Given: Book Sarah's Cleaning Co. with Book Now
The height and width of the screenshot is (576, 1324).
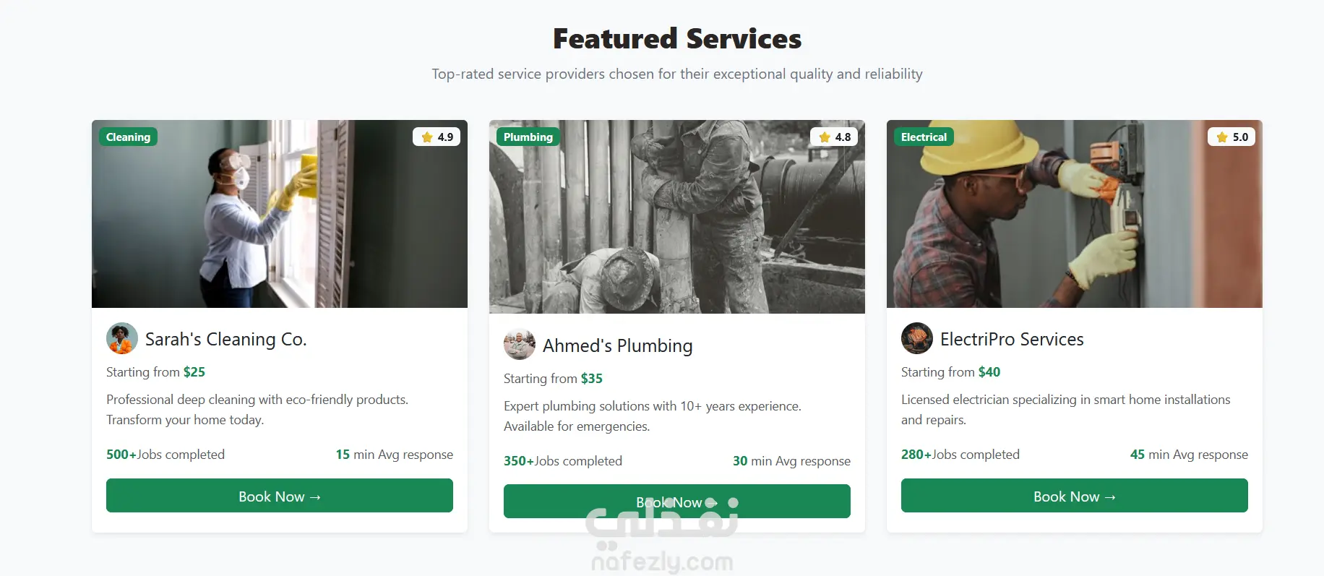Looking at the screenshot, I should click(x=279, y=496).
